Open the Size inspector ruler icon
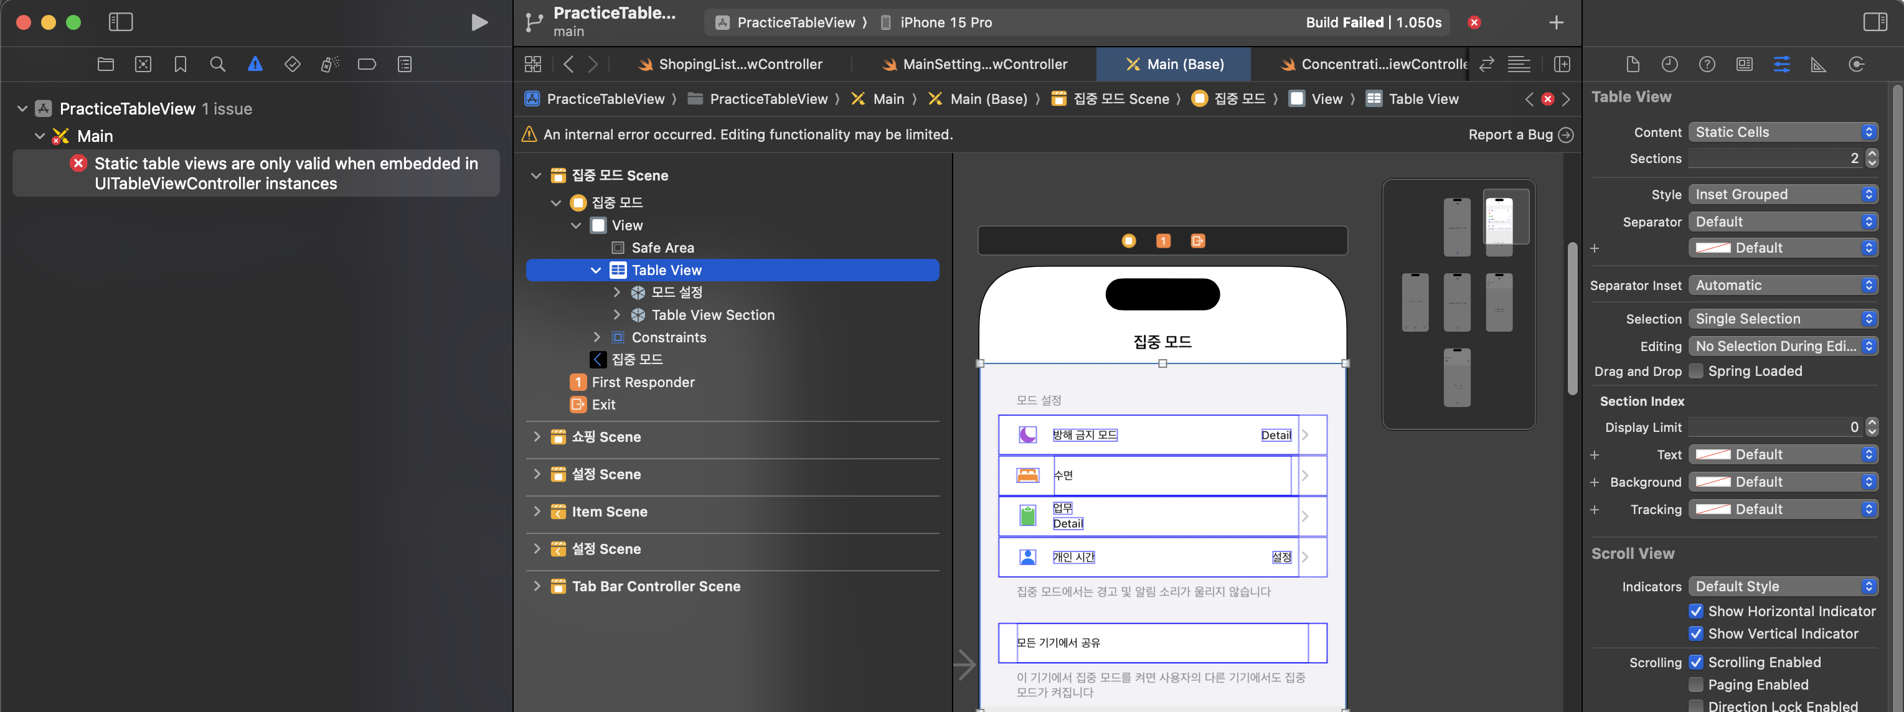The image size is (1904, 712). pyautogui.click(x=1818, y=64)
